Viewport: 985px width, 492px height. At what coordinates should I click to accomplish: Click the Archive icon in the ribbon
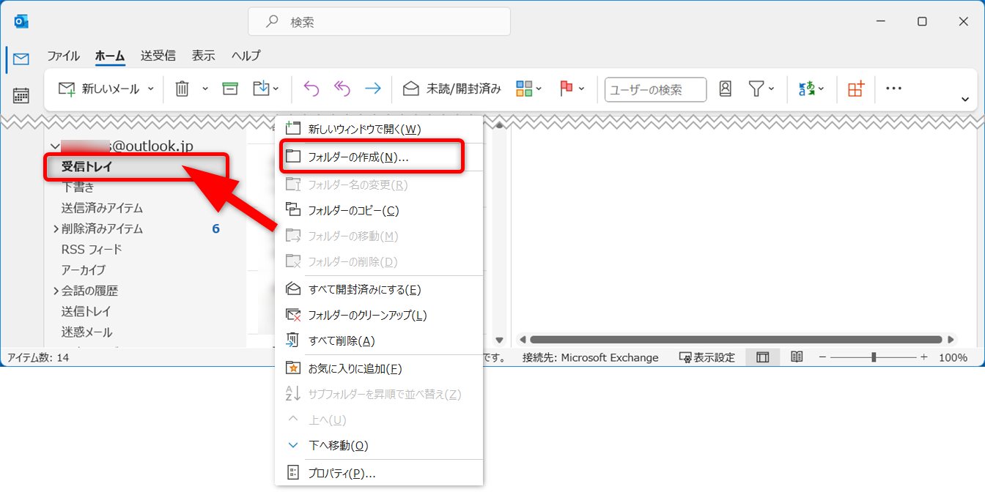point(230,89)
